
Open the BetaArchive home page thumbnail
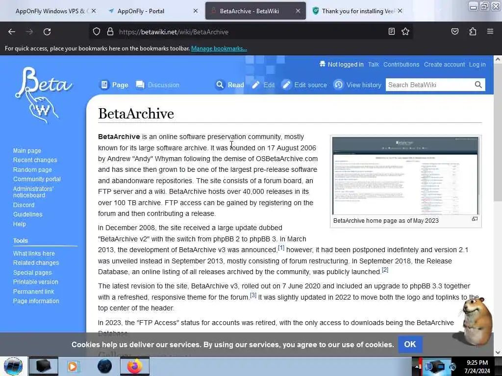tap(405, 176)
